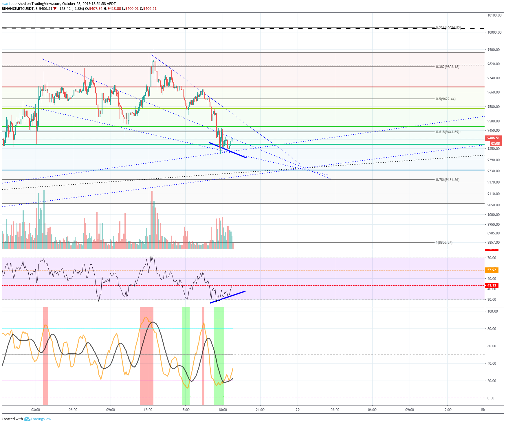Click the TradingView cloud logo icon
The width and height of the screenshot is (506, 424).
pos(27,419)
